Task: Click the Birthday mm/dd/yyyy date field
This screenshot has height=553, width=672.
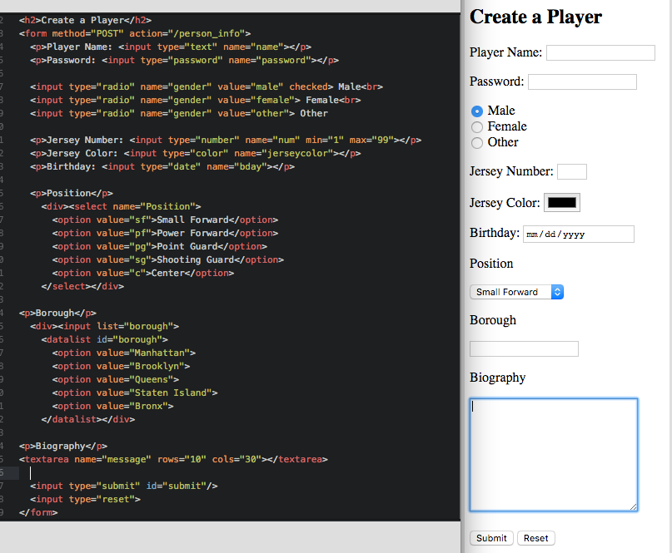Action: pyautogui.click(x=578, y=234)
